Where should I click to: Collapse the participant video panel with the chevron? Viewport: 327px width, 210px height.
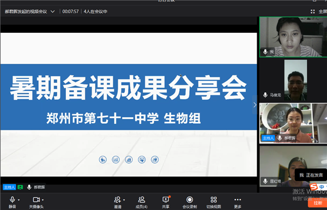click(x=255, y=105)
